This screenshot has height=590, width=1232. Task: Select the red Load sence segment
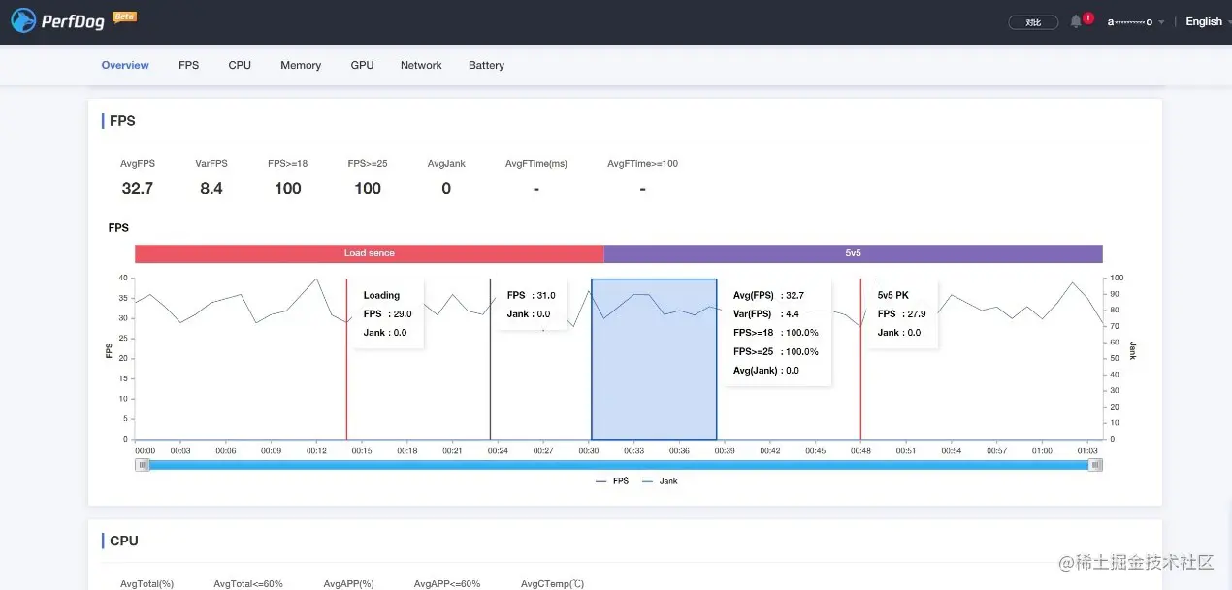click(x=369, y=253)
